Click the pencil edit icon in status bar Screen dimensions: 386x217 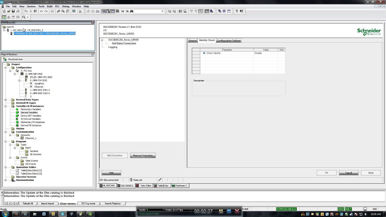(x=160, y=180)
